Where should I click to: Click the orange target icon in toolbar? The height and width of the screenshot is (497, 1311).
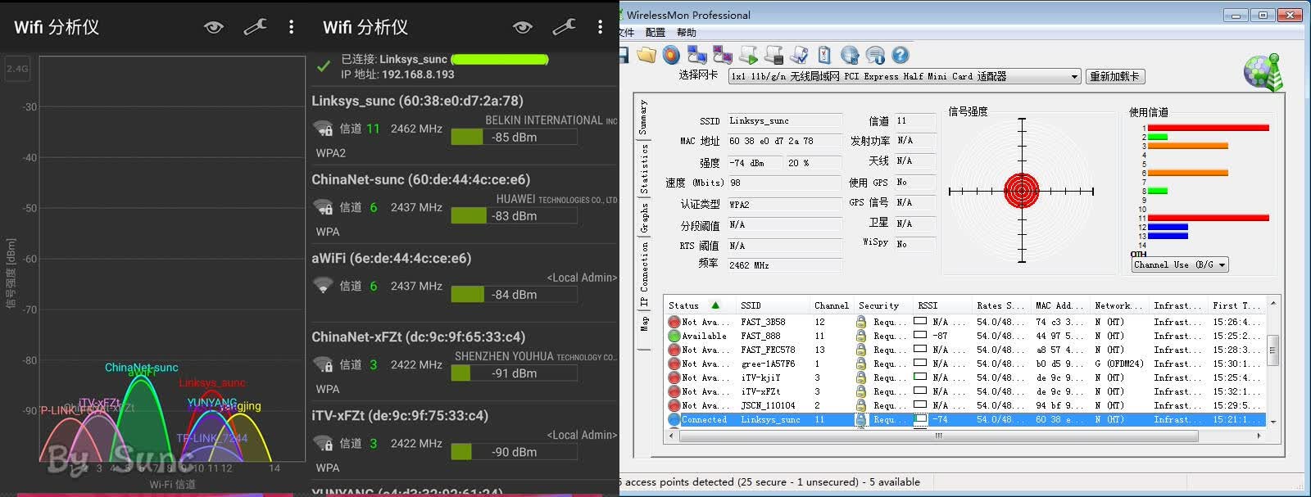click(672, 55)
